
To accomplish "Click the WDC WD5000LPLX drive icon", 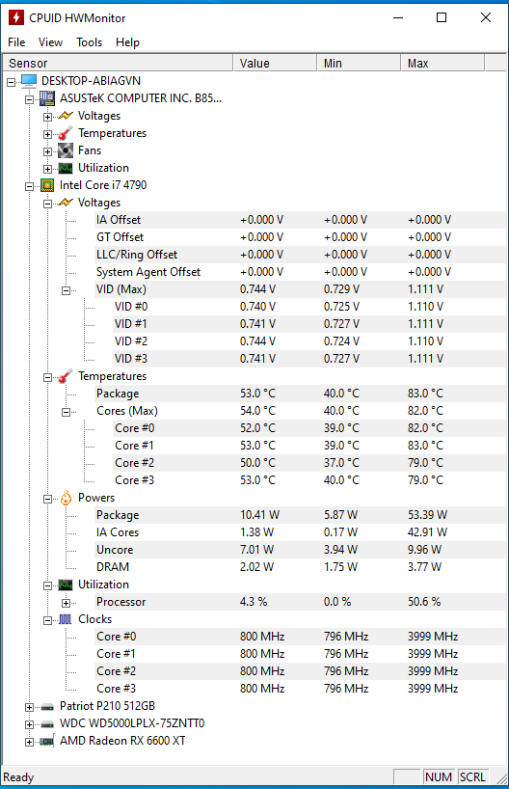I will (47, 724).
